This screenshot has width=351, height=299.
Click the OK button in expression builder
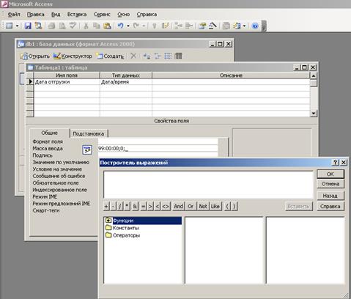coord(330,174)
